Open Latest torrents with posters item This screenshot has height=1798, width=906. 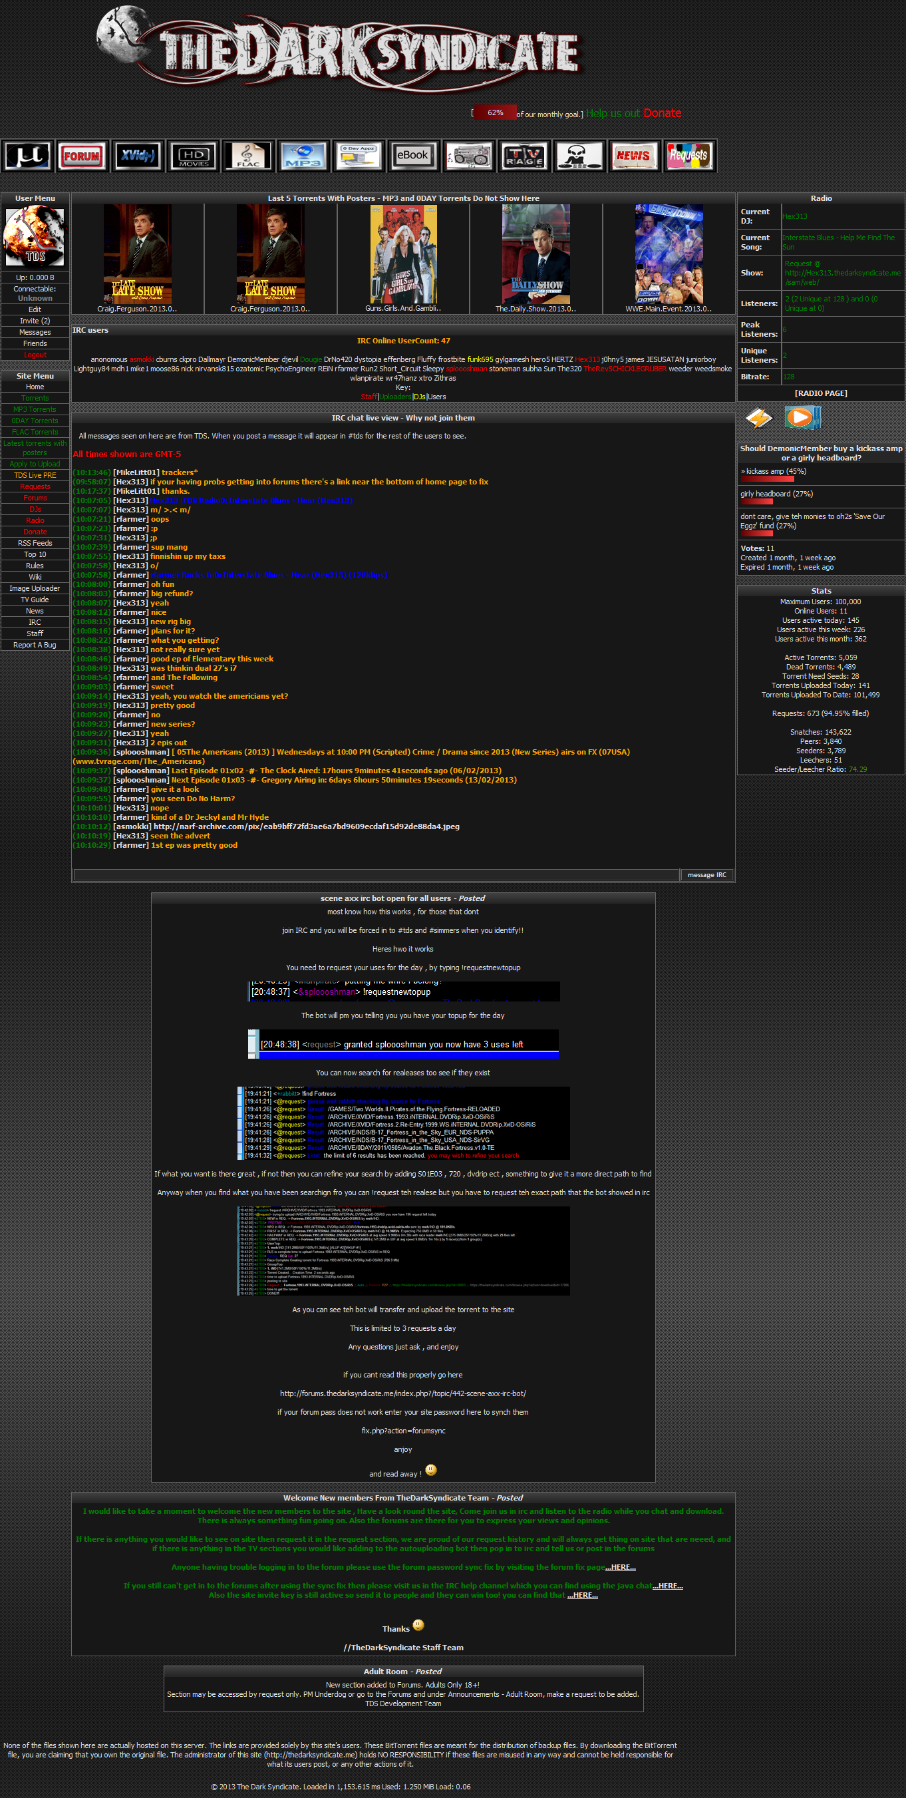click(x=35, y=448)
